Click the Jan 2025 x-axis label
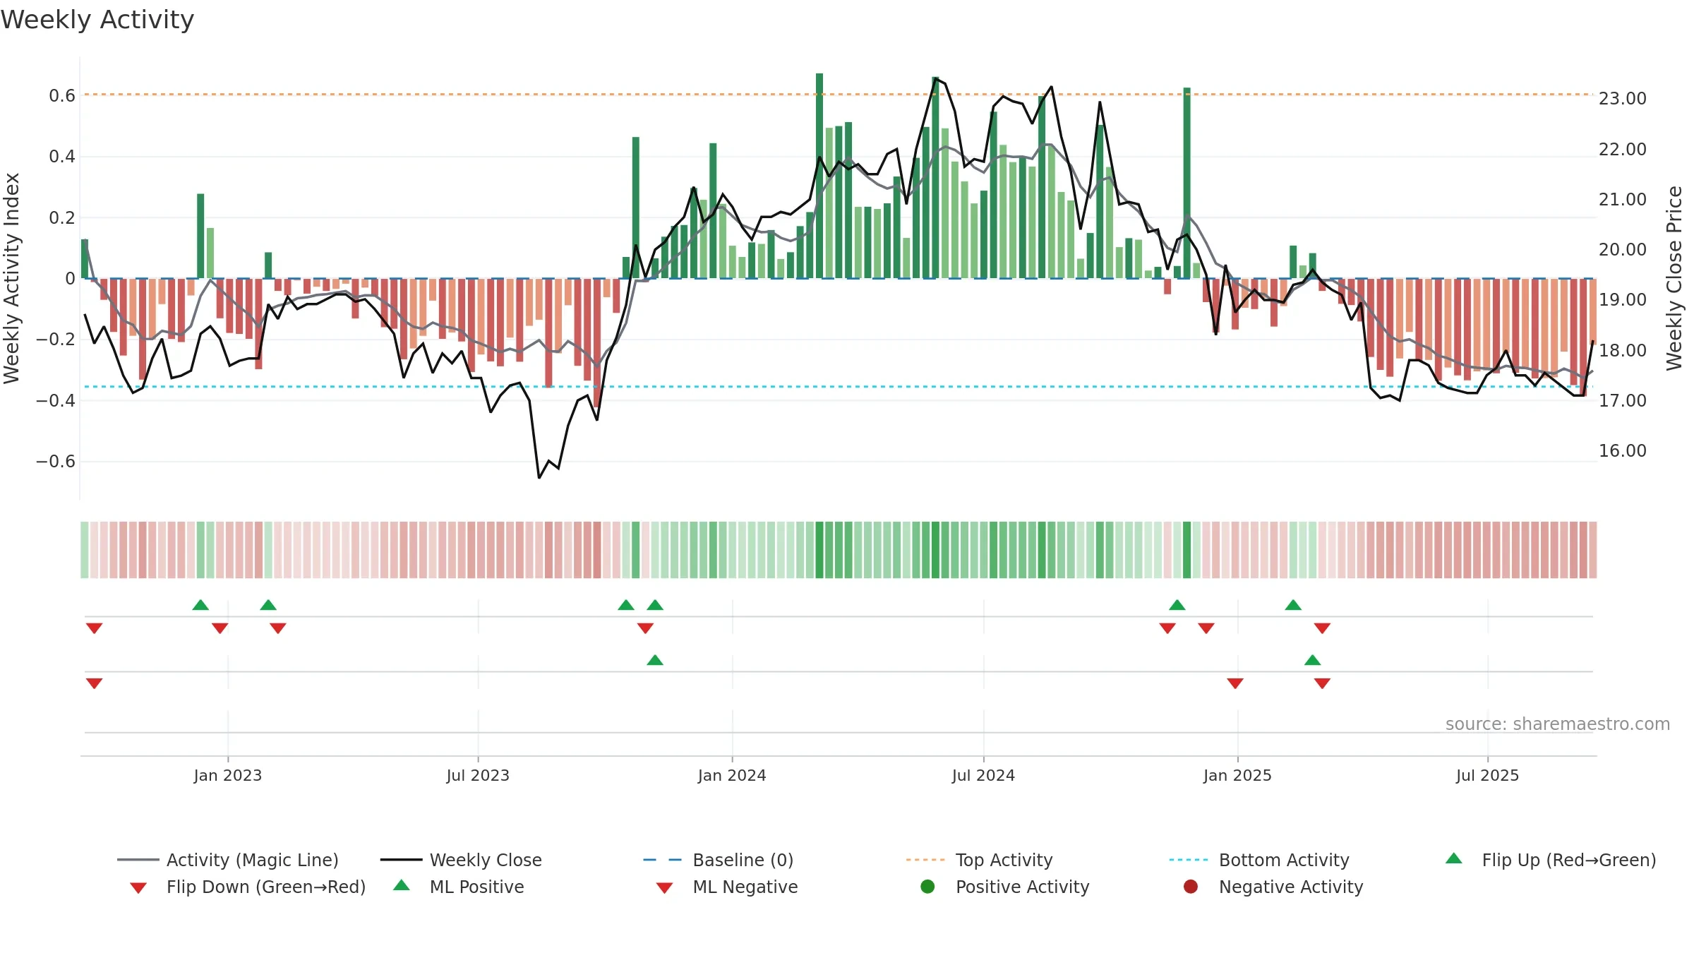 (1237, 775)
